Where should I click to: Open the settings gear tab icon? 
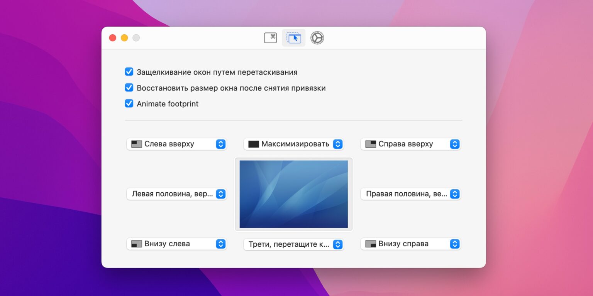click(317, 38)
